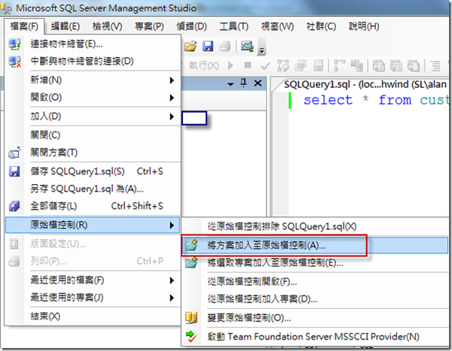The image size is (452, 351).
Task: Choose 關閉(C) from the File menu
Action: coord(93,135)
